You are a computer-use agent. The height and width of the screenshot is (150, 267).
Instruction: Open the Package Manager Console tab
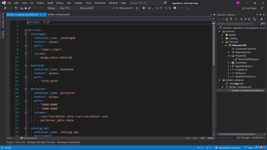click(41, 142)
